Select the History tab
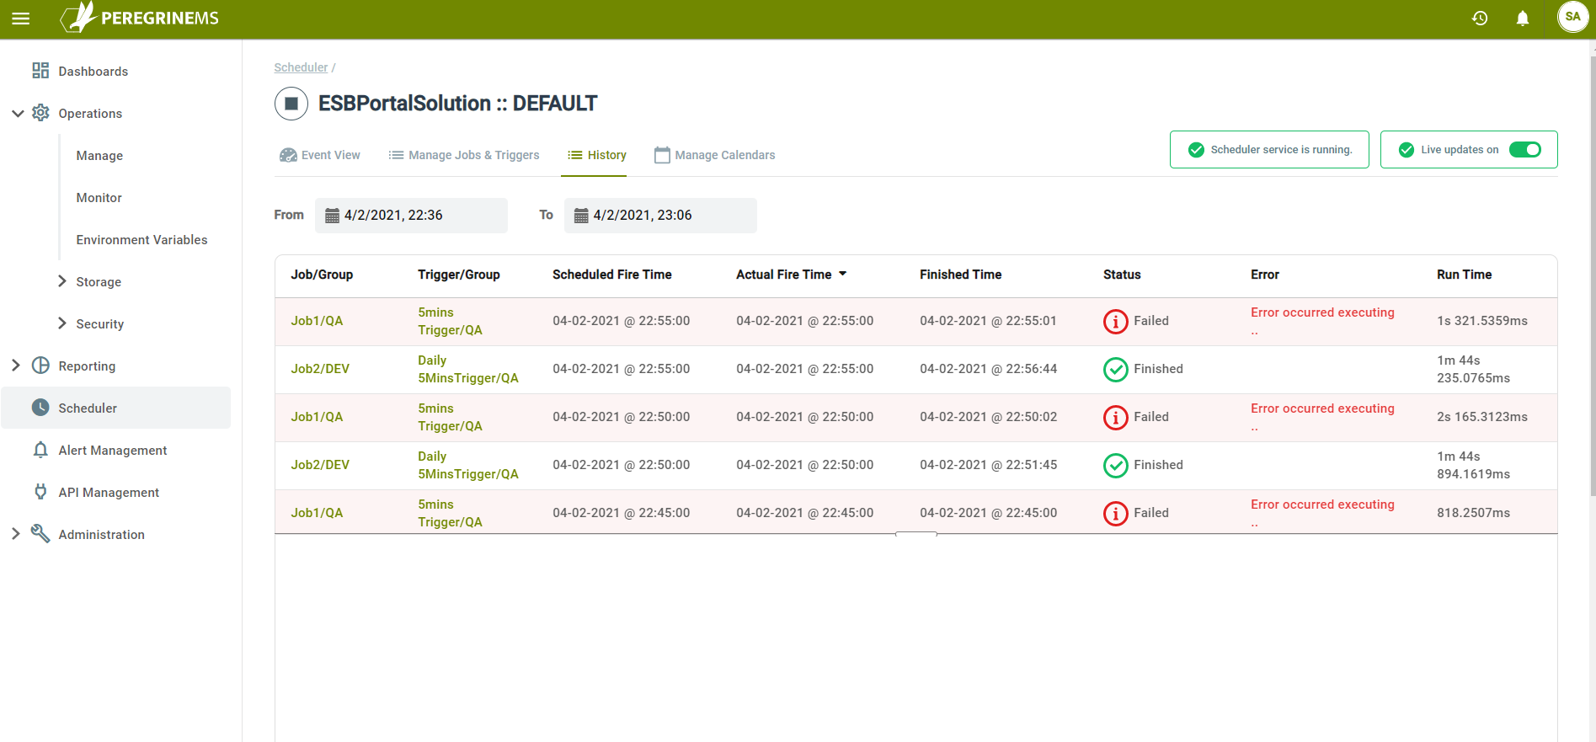 click(597, 155)
